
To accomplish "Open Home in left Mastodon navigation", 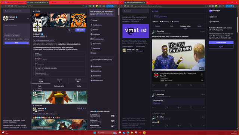I will 94,20.
